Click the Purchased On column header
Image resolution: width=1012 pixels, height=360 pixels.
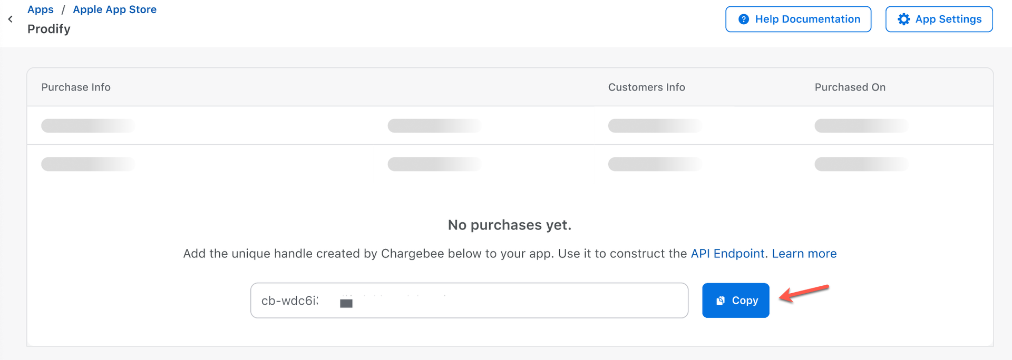(850, 87)
